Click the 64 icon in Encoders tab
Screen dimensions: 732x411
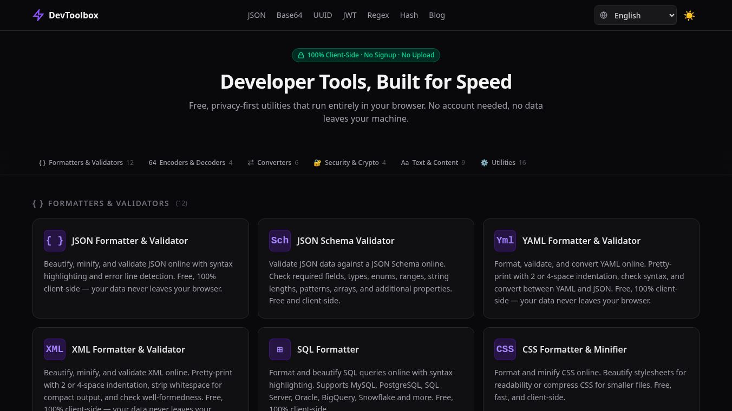(x=153, y=163)
